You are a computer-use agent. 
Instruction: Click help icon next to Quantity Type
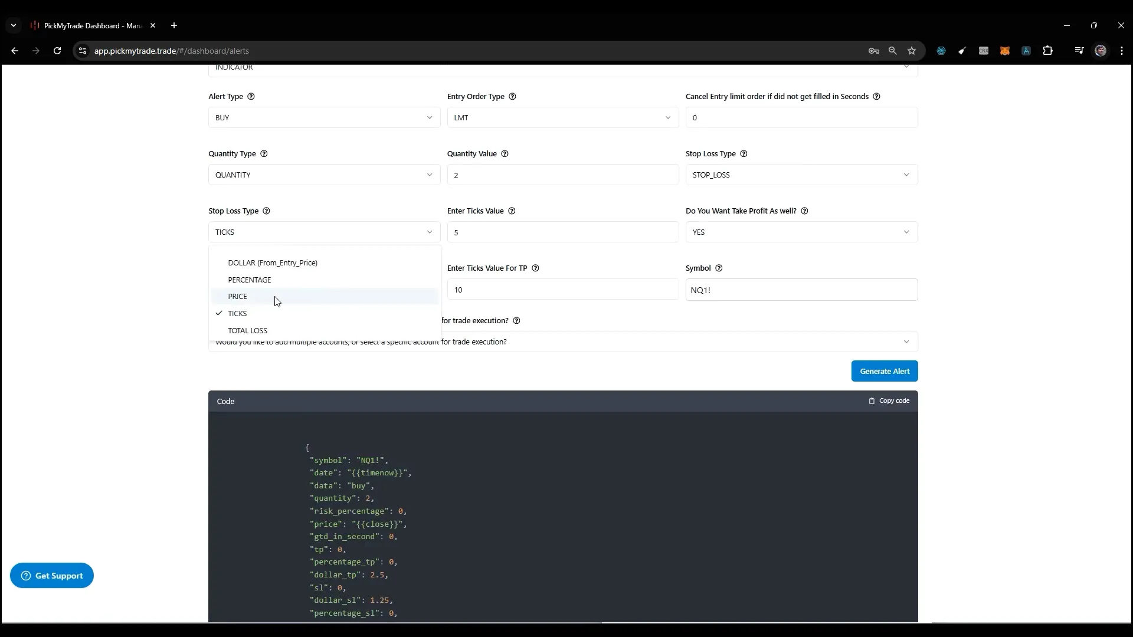pos(264,154)
